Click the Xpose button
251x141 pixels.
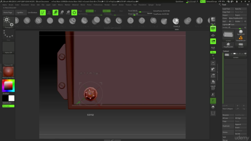(x=213, y=113)
